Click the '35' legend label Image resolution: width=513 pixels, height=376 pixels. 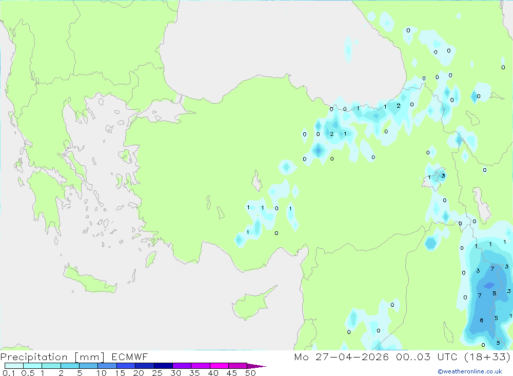[x=194, y=373]
